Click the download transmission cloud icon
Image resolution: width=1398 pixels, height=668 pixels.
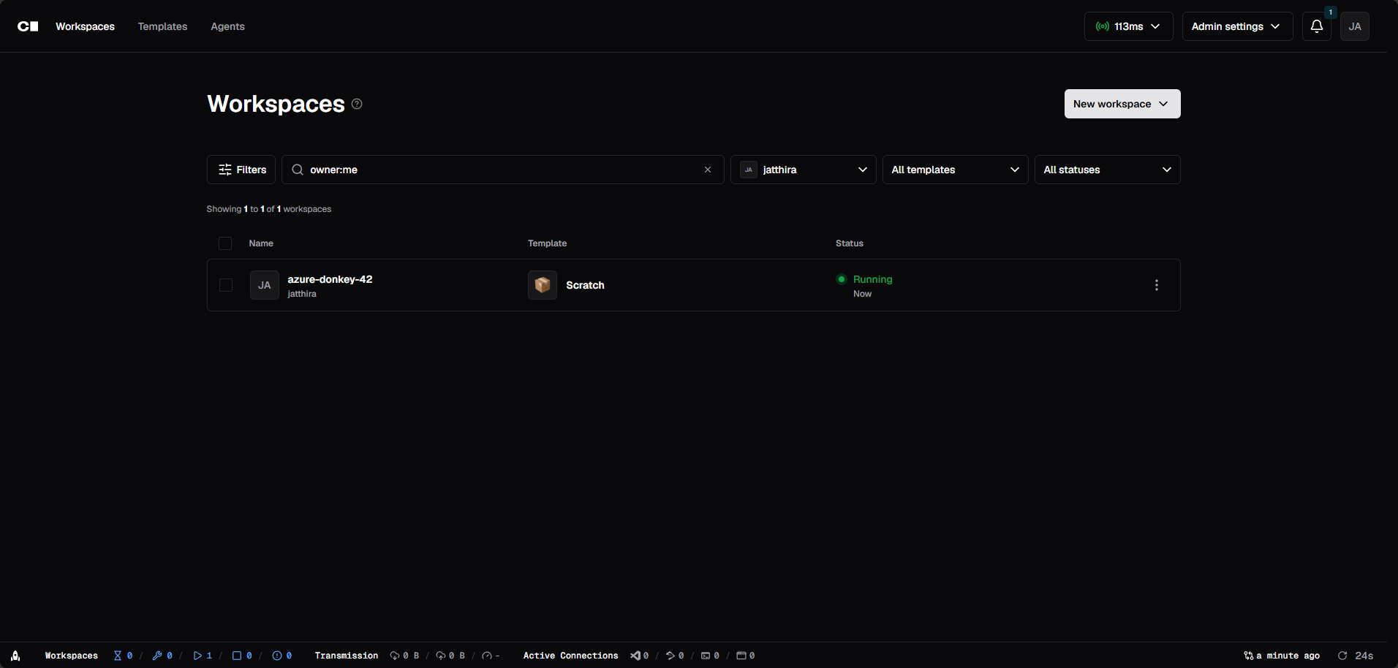tap(395, 656)
